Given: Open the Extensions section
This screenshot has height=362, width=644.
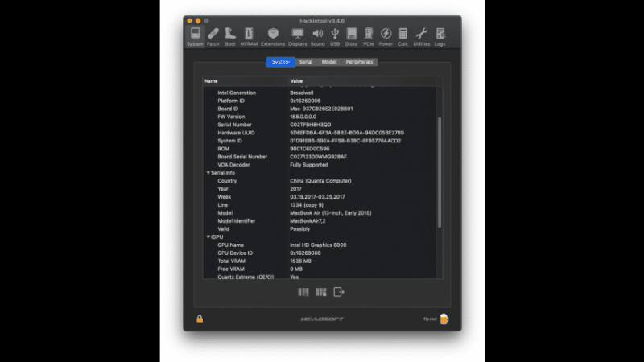Looking at the screenshot, I should (x=273, y=37).
